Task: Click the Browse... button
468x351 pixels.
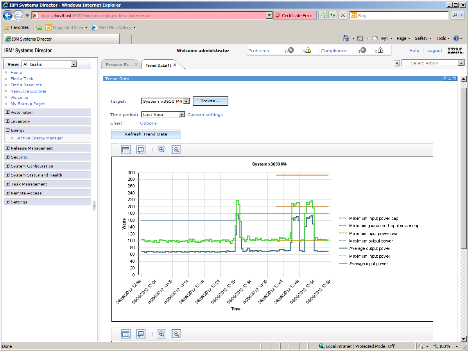Action: point(210,101)
